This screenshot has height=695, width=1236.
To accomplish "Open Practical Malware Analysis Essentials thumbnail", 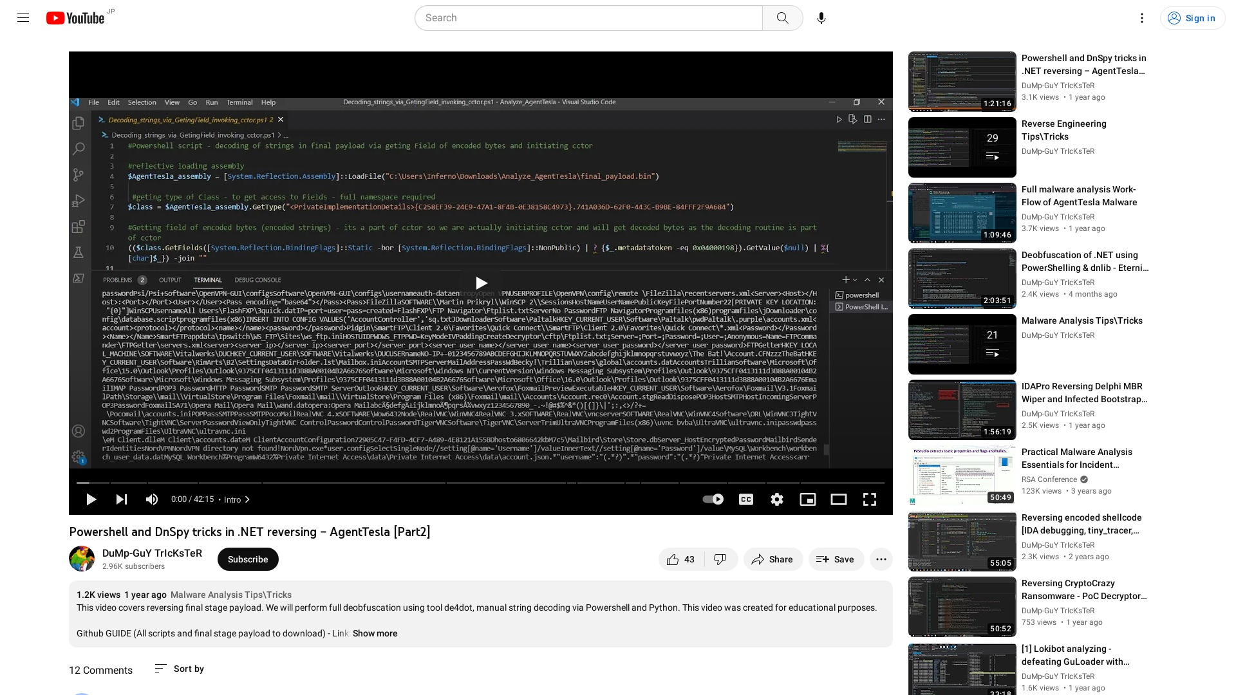I will click(x=962, y=476).
